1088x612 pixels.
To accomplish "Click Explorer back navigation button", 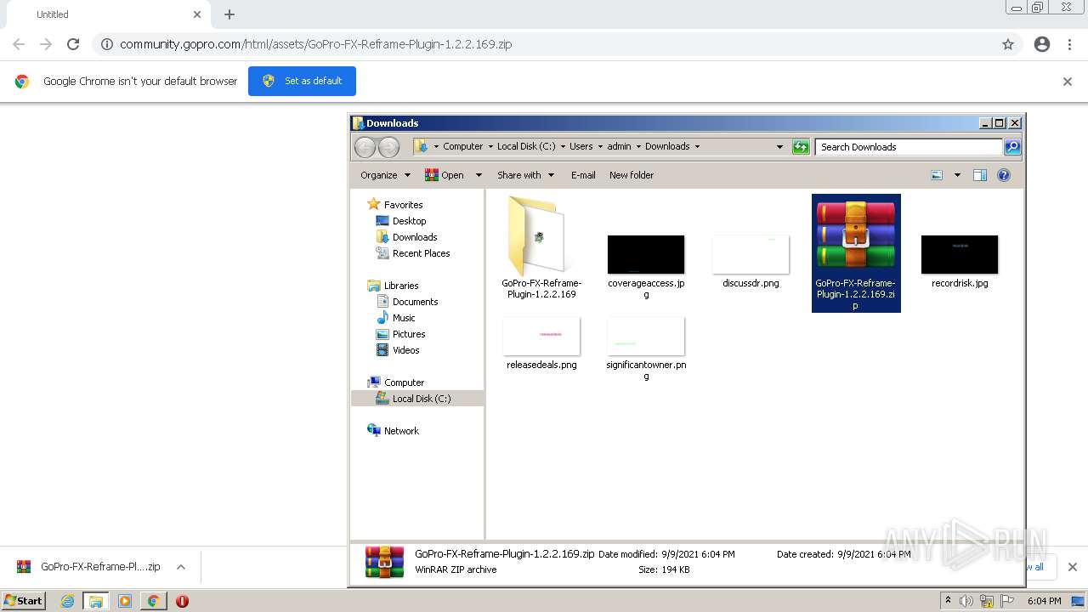I will [x=365, y=147].
